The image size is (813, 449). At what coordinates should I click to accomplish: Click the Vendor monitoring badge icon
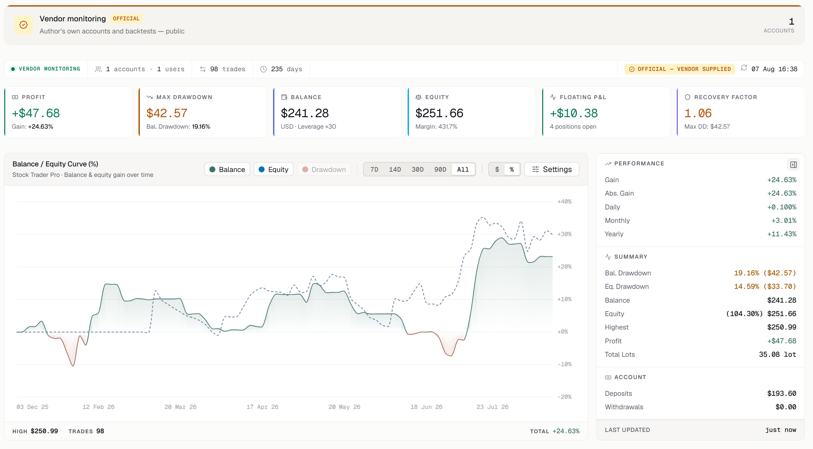coord(24,25)
